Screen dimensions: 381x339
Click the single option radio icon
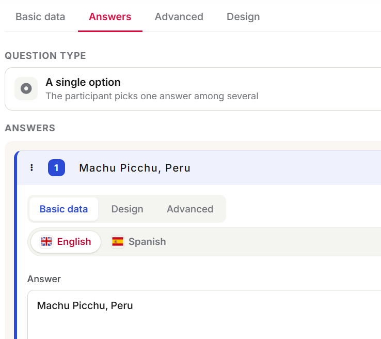pyautogui.click(x=26, y=88)
